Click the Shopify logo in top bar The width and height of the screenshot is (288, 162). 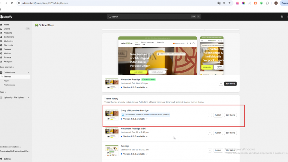(x=6, y=17)
